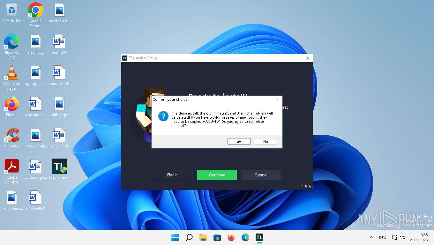Viewport: 434px width, 245px height.
Task: Open Microsoft Store from the taskbar
Action: click(x=217, y=237)
